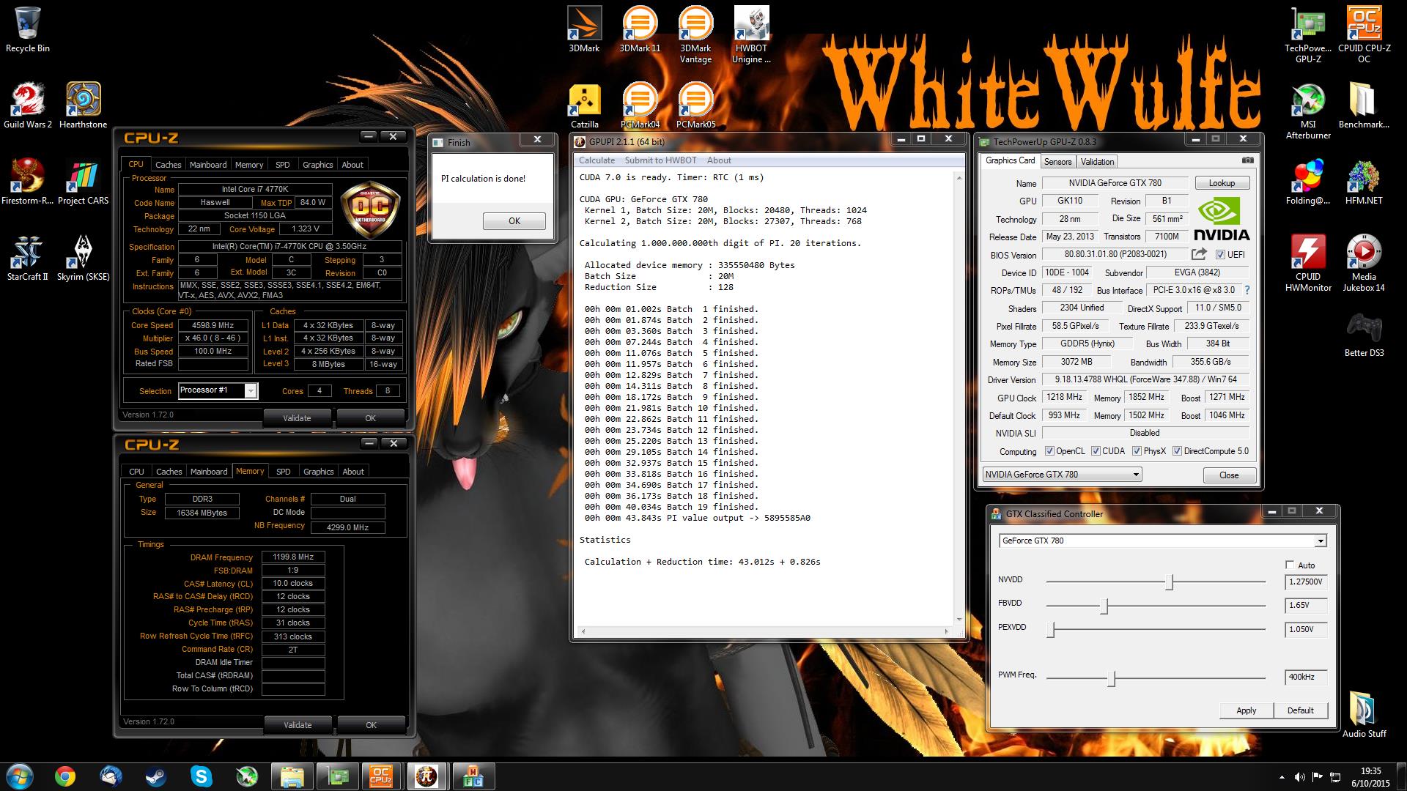Image resolution: width=1407 pixels, height=791 pixels.
Task: Open the Project CARS desktop shortcut
Action: pos(84,182)
